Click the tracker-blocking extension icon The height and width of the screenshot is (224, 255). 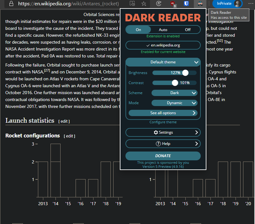(158, 4)
